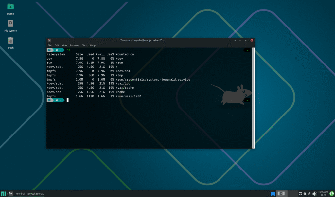Open the Home folder desktop icon
This screenshot has height=197, width=335.
[10, 9]
